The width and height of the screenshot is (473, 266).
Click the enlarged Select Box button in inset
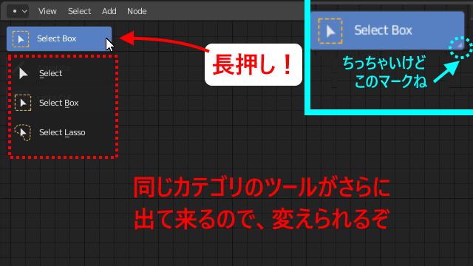pyautogui.click(x=387, y=30)
